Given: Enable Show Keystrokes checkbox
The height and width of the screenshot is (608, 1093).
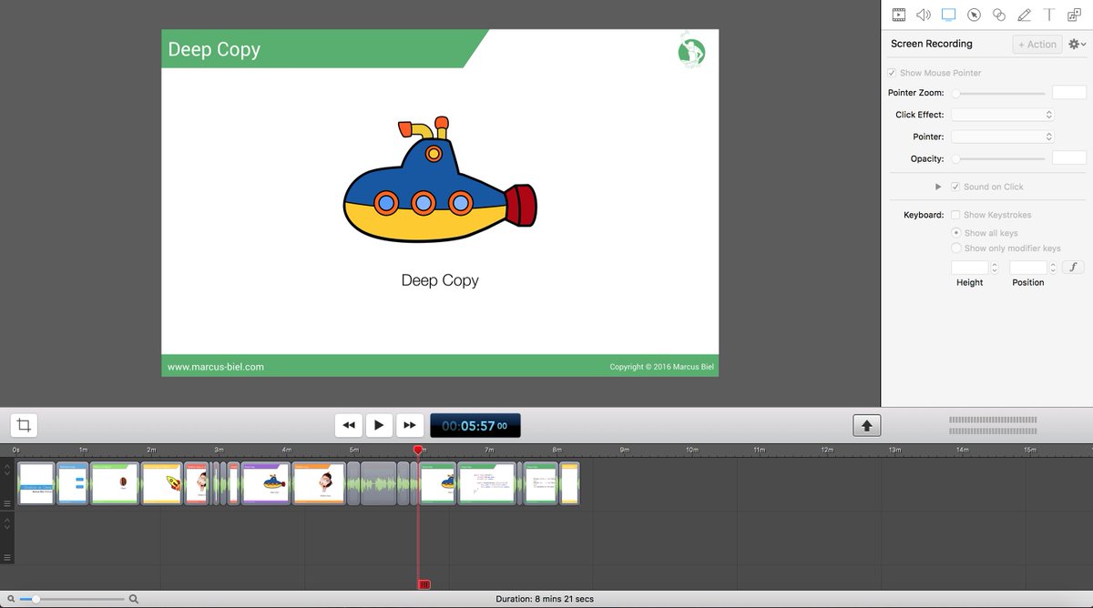Looking at the screenshot, I should tap(955, 215).
